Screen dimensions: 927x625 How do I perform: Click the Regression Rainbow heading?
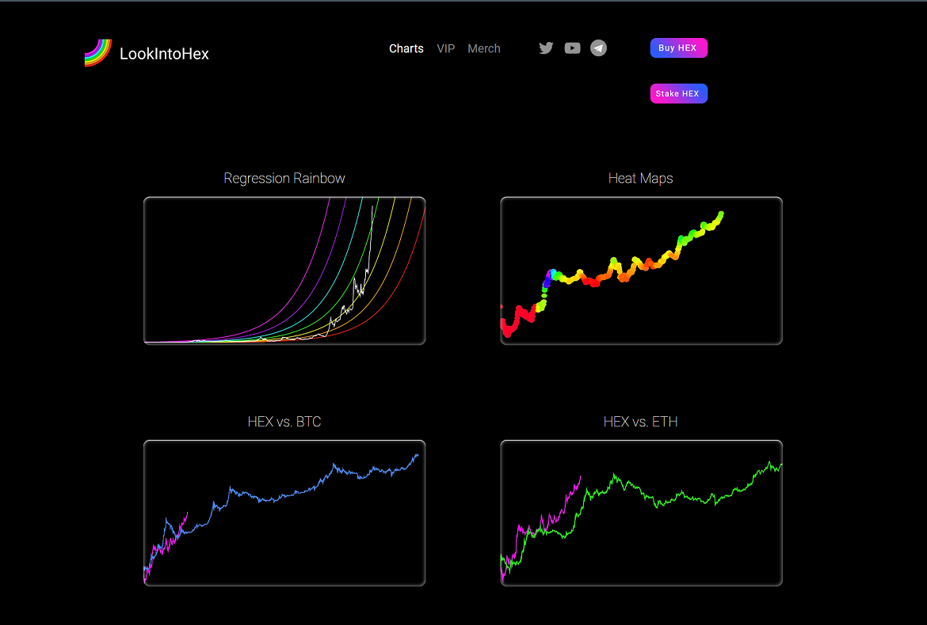click(x=284, y=178)
